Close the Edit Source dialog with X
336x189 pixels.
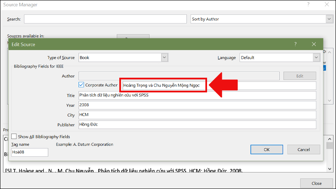point(314,44)
